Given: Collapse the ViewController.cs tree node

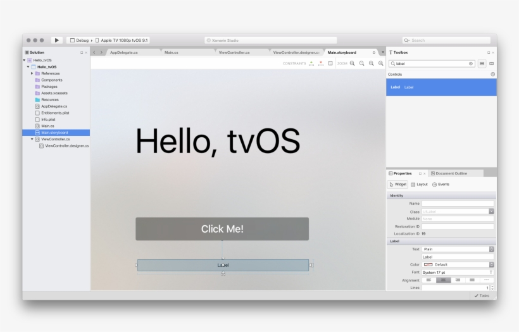Looking at the screenshot, I should coord(32,139).
